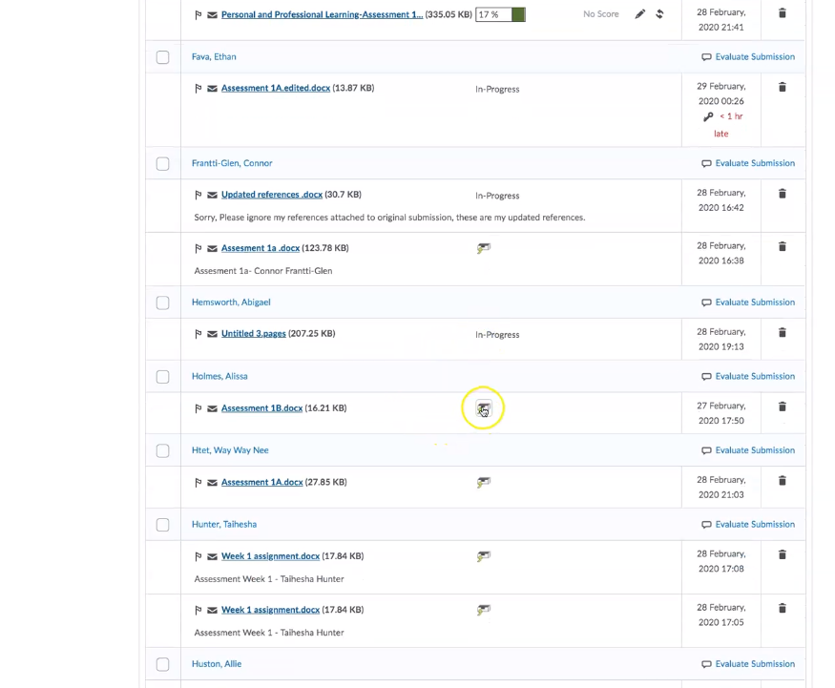Click envelope icon for Untitled 3.pages
Image resolution: width=835 pixels, height=688 pixels.
pyautogui.click(x=212, y=334)
